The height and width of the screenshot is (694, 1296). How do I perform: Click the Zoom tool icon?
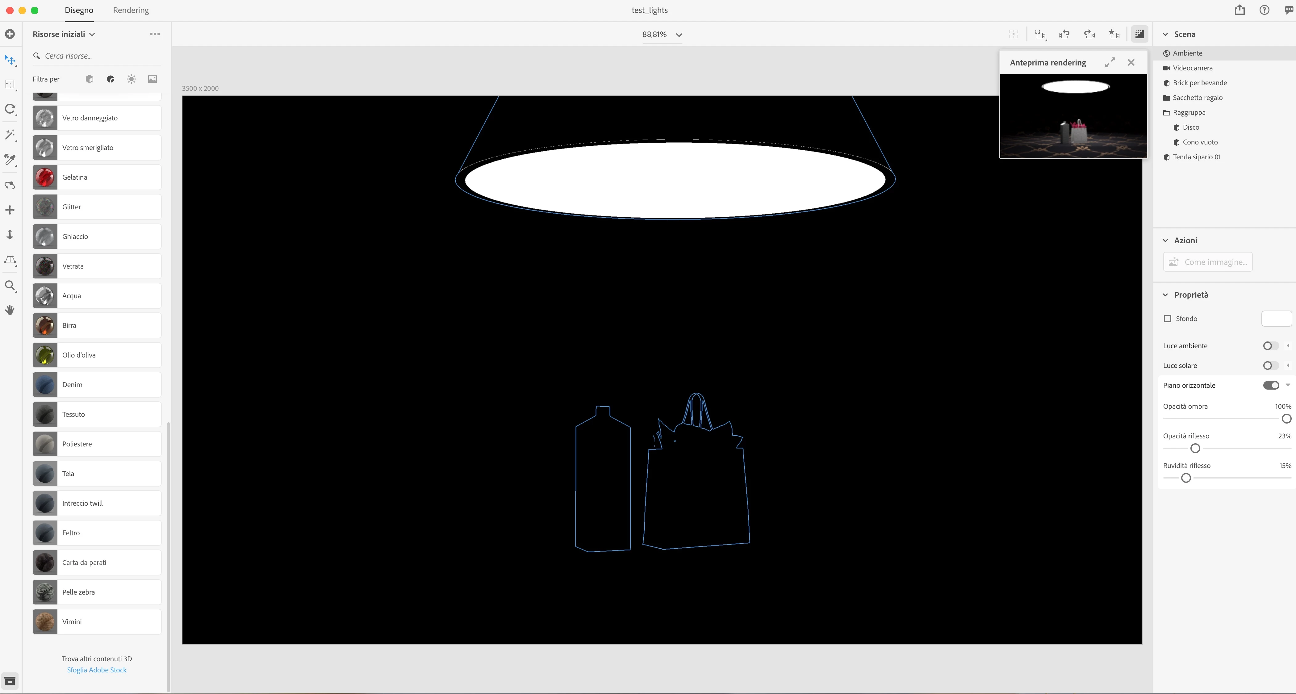(10, 285)
